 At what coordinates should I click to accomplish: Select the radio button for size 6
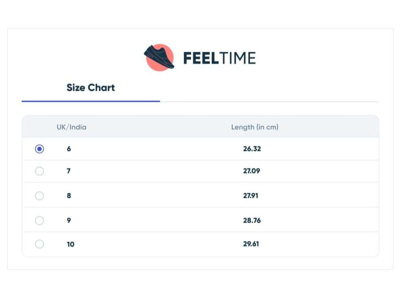click(x=40, y=149)
